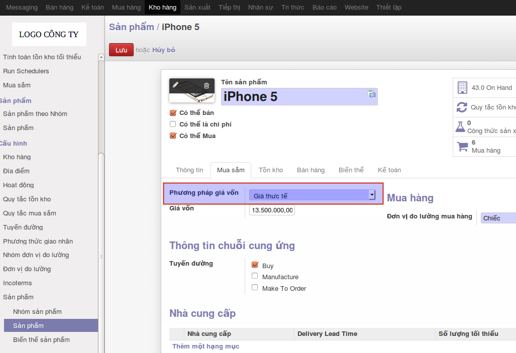Enable the Make To Order checkbox
Image resolution: width=516 pixels, height=353 pixels.
255,287
